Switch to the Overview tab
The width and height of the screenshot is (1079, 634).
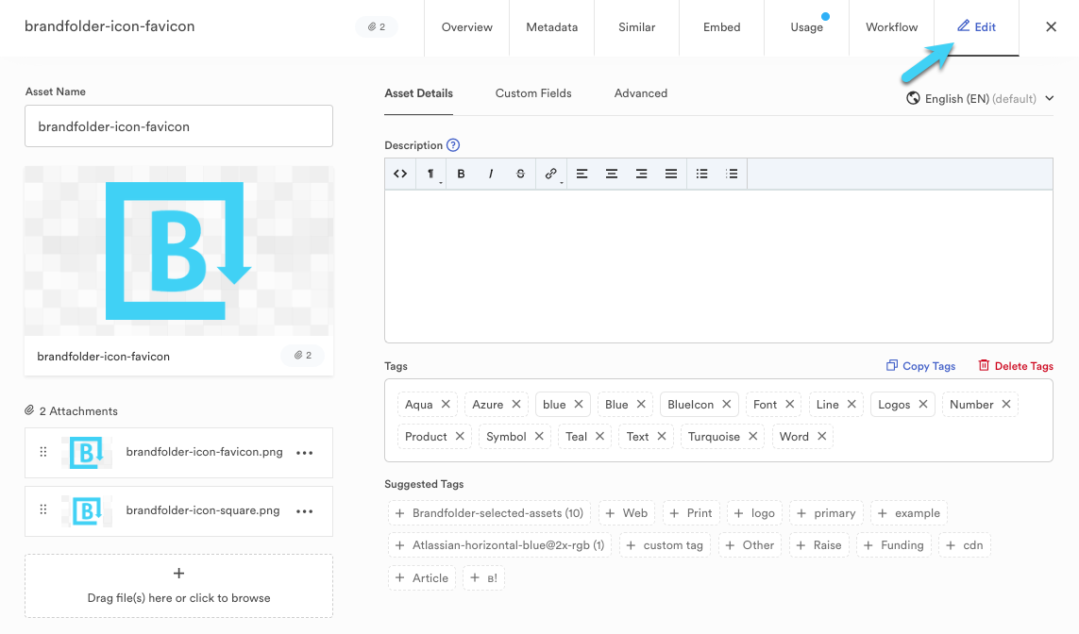coord(466,27)
